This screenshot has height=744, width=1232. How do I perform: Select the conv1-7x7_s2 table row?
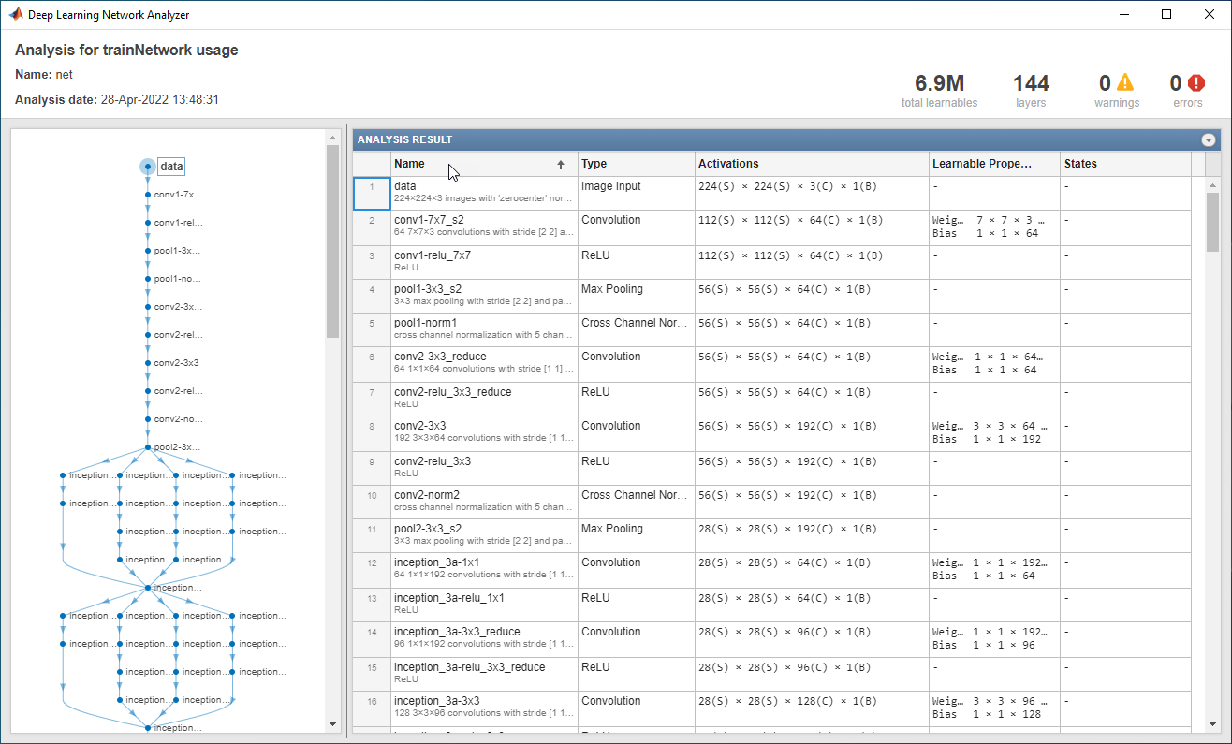click(x=483, y=227)
